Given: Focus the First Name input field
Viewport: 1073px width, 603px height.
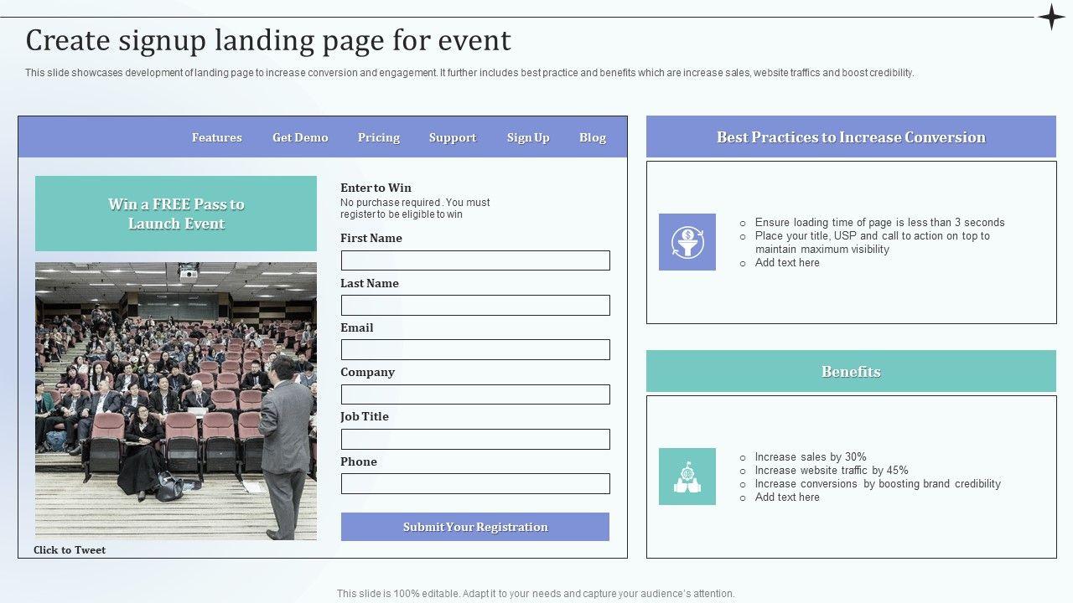Looking at the screenshot, I should [475, 260].
